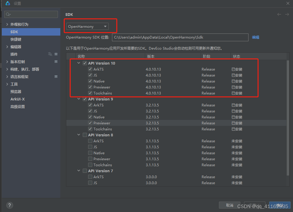Open 插件 settings page
Viewport: 293px width, 212px height.
coord(14,54)
